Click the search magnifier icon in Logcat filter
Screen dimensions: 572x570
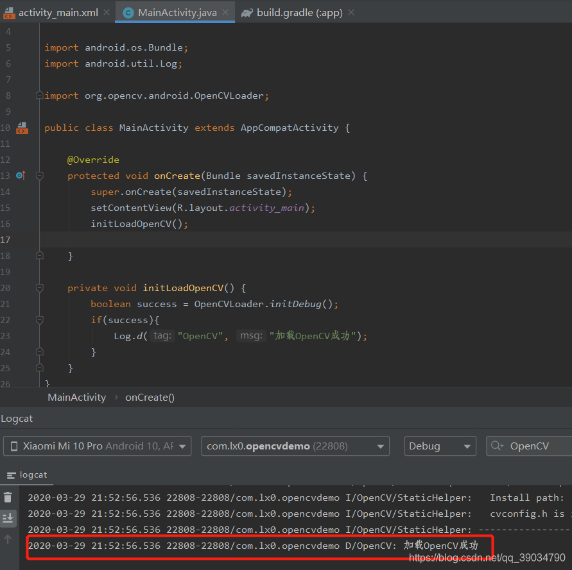click(497, 446)
